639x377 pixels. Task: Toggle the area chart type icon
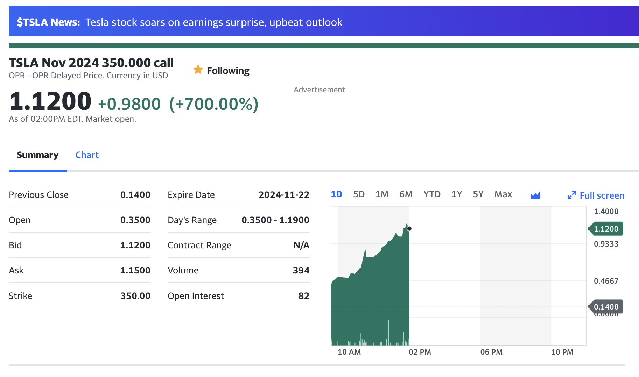535,195
